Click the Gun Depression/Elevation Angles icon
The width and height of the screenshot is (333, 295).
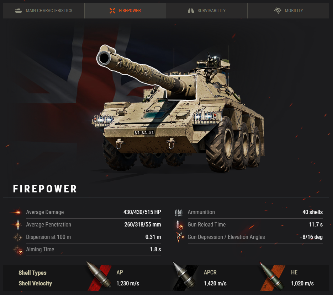[180, 237]
